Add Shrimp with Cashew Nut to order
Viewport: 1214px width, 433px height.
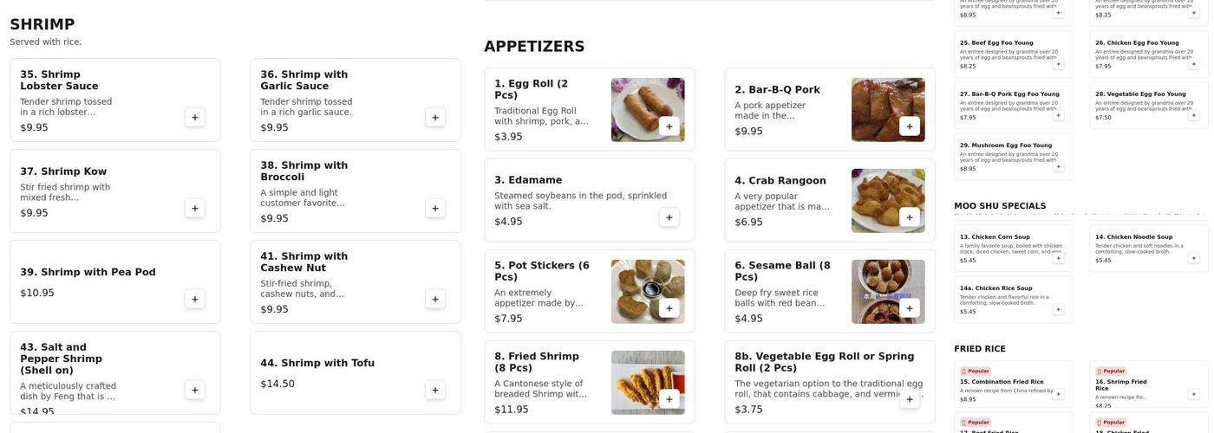click(434, 300)
